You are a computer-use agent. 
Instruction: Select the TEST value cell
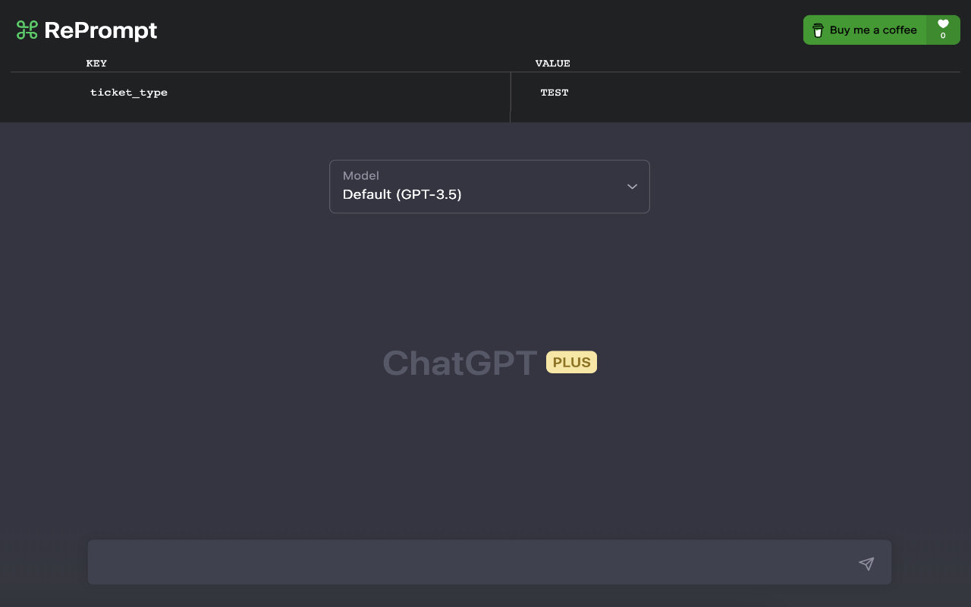click(555, 93)
